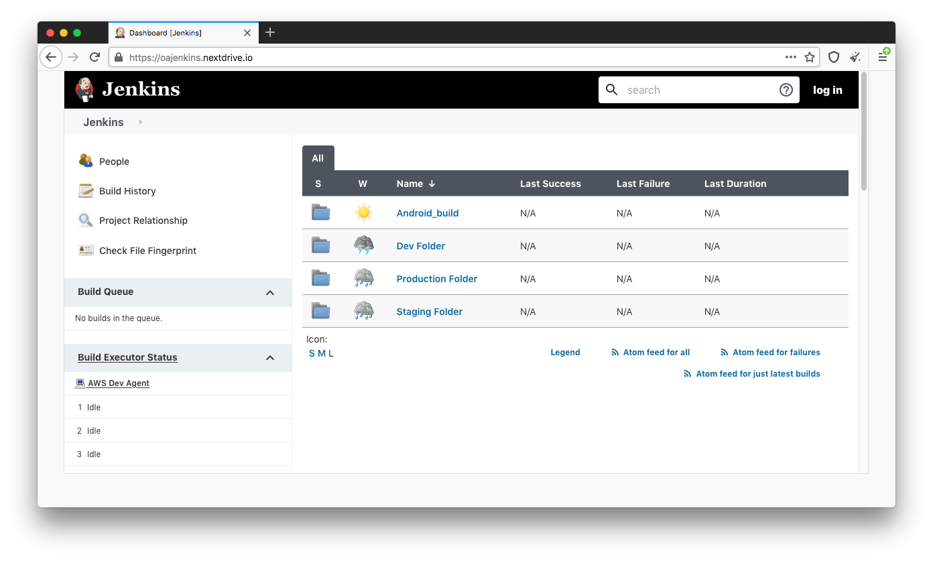Screen dimensions: 933x561
Task: Close the Dashboard [Jenkins] tab
Action: (247, 32)
